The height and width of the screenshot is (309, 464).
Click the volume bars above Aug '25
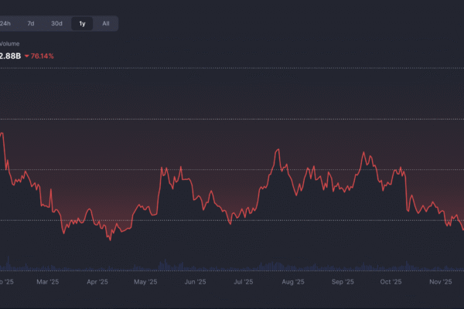click(x=293, y=267)
